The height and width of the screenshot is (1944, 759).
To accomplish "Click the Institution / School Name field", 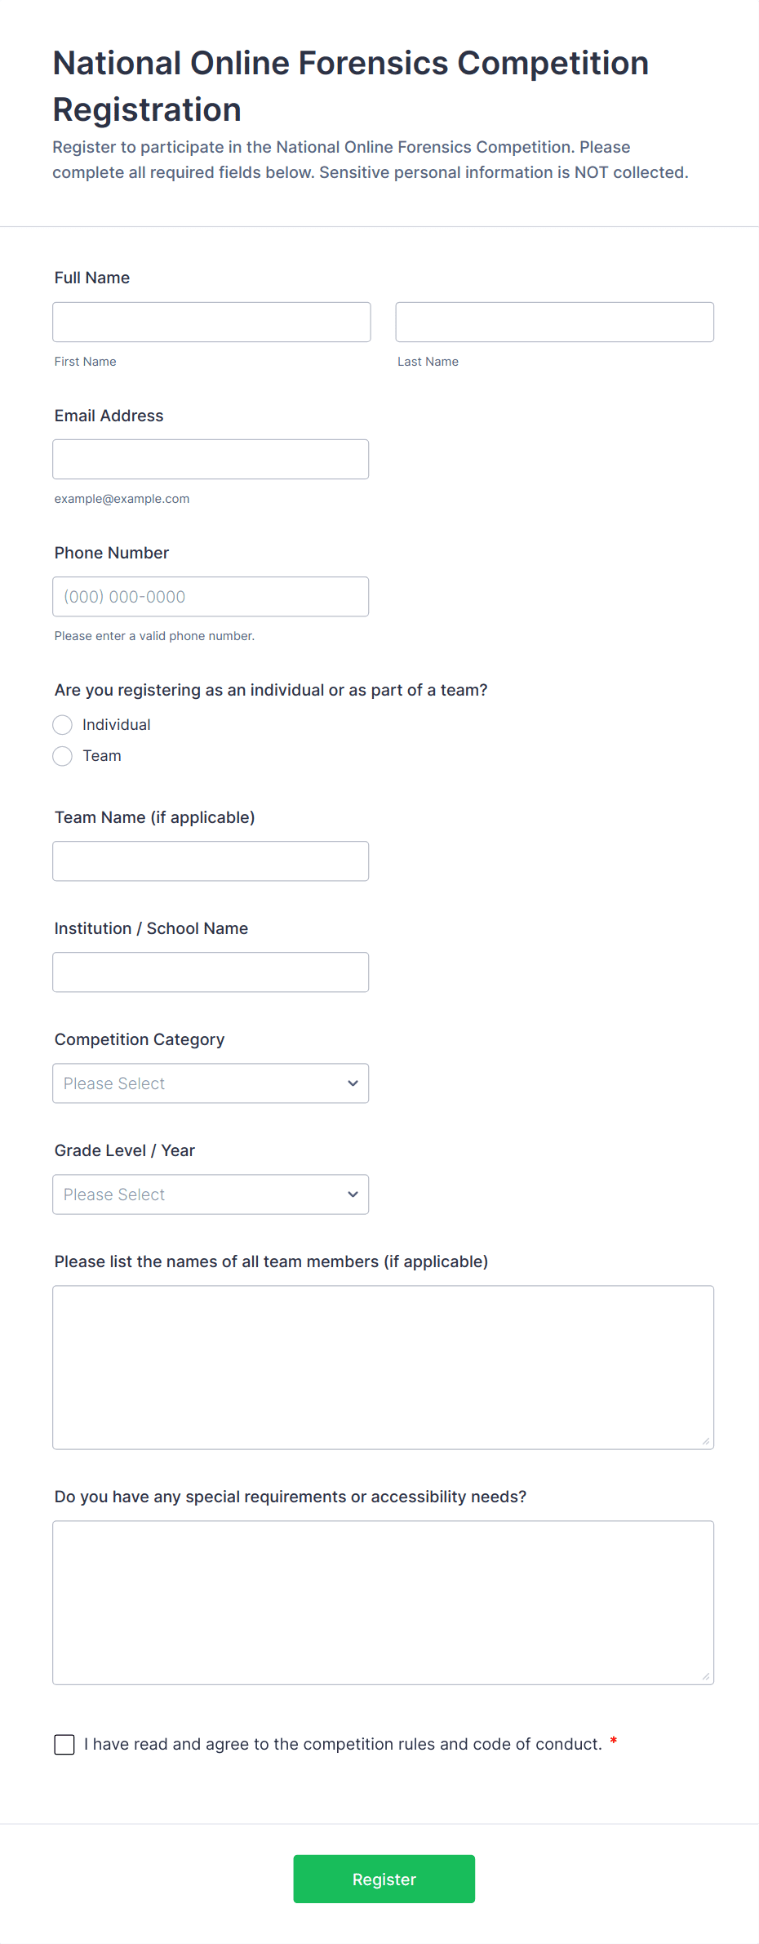I will tap(211, 972).
